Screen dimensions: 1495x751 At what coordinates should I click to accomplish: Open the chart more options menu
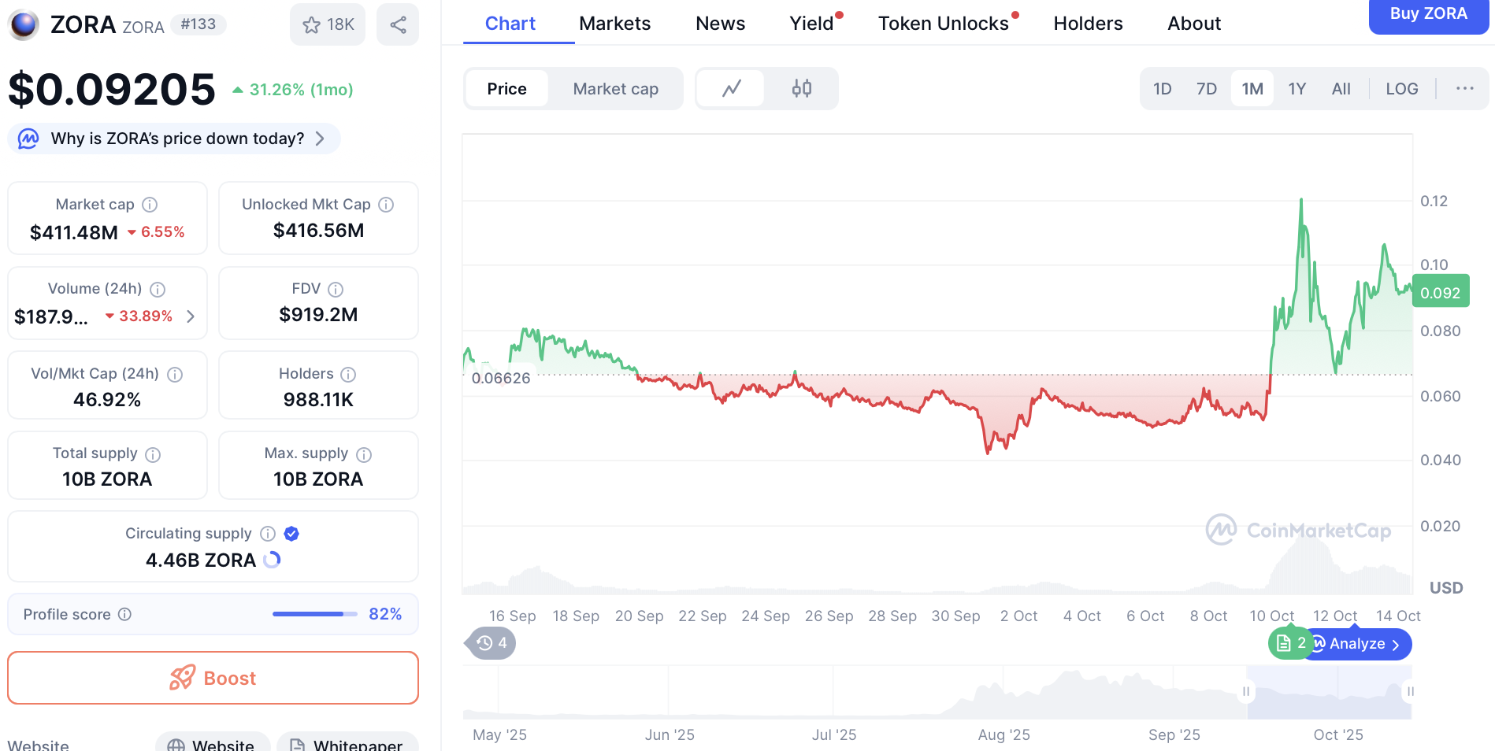(1464, 88)
